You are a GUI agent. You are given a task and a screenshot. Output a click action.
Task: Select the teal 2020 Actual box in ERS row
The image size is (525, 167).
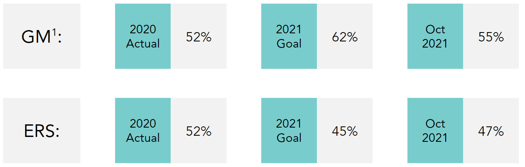(143, 130)
